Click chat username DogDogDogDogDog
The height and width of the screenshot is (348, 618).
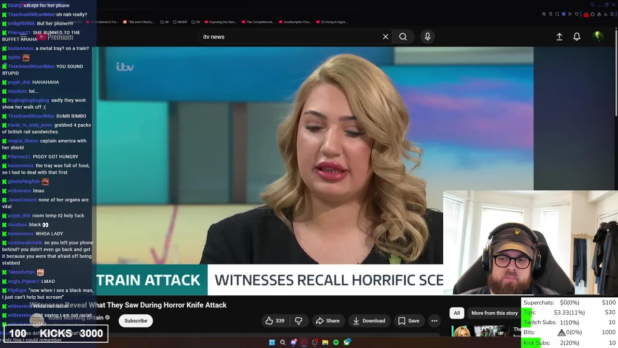(x=28, y=100)
